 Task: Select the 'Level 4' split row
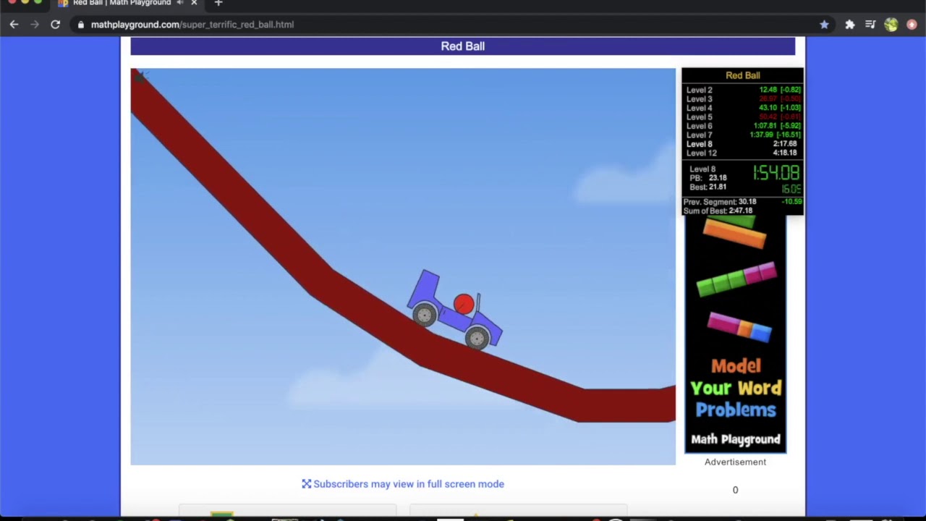tap(743, 108)
